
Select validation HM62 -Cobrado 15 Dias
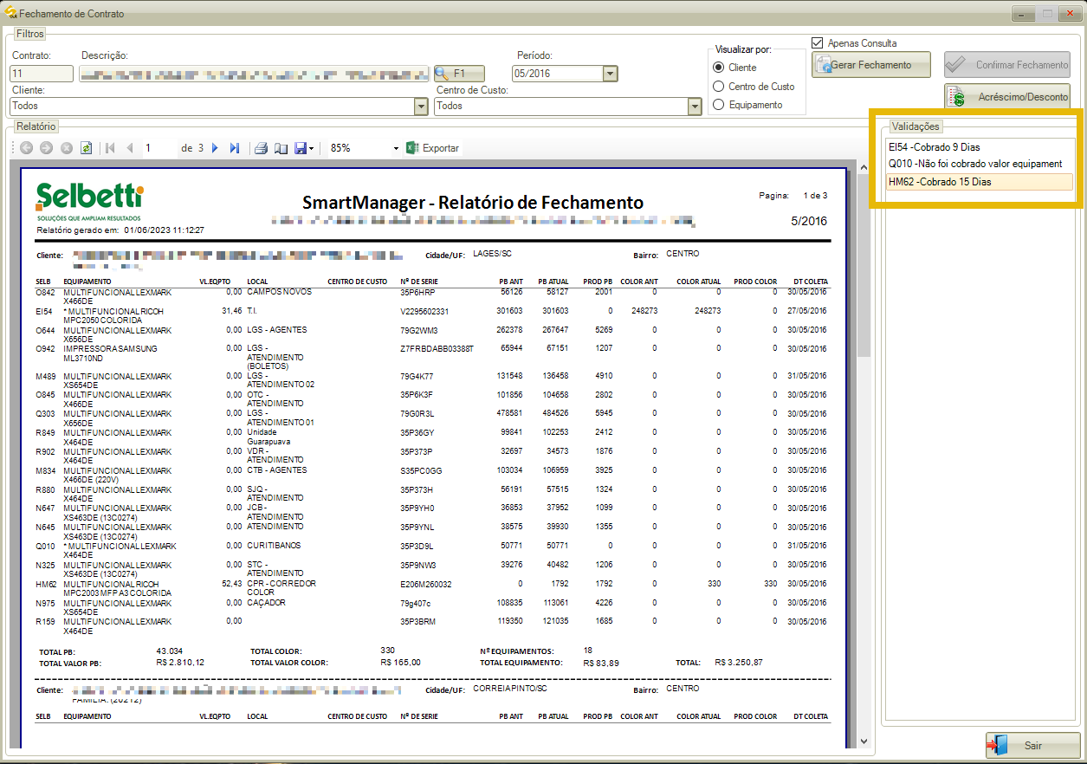(x=980, y=182)
